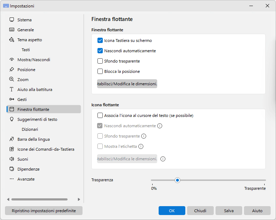The width and height of the screenshot is (276, 220).
Task: Click the Sistema monitor icon
Action: tap(12, 20)
